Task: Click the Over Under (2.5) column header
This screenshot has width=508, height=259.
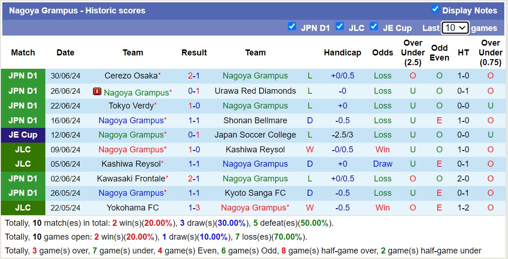Action: point(413,53)
